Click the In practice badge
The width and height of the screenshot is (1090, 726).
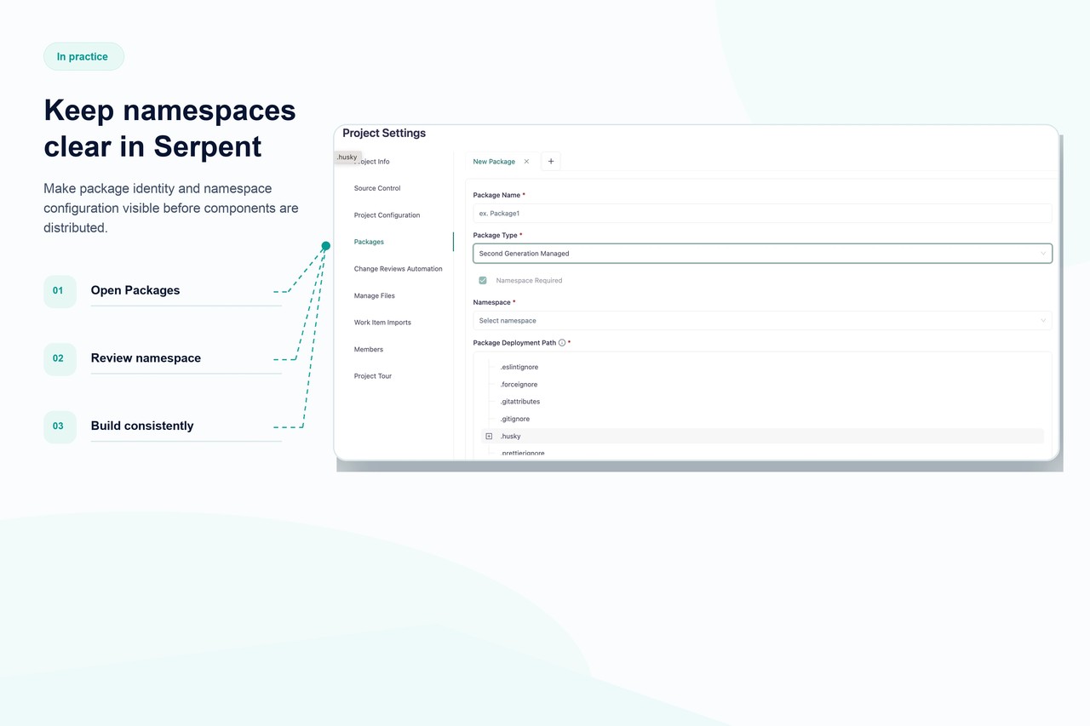(x=83, y=56)
